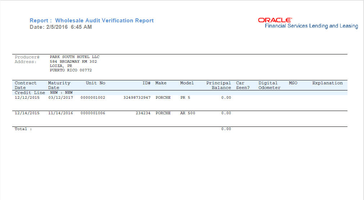Click the LOIZA, PR address line
Screen dimensions: 364x200
pyautogui.click(x=61, y=66)
